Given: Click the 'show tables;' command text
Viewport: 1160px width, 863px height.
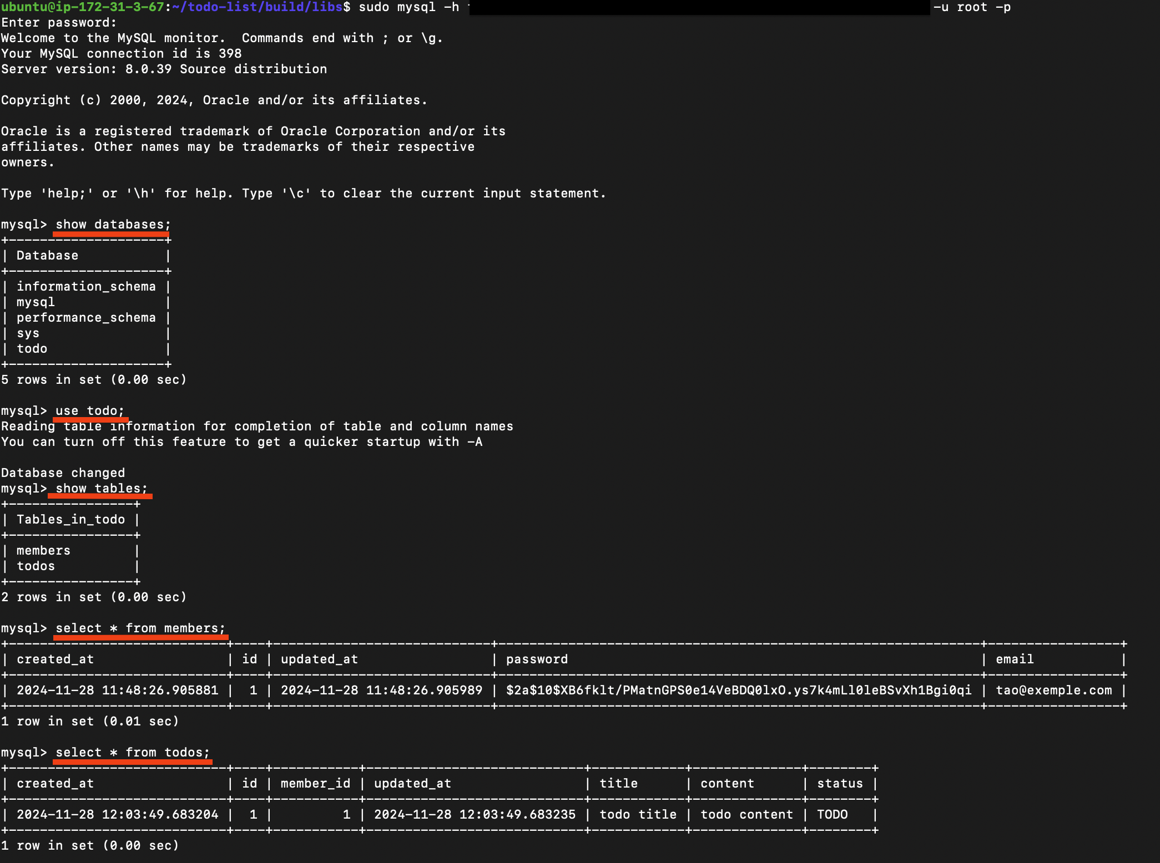Looking at the screenshot, I should point(101,489).
